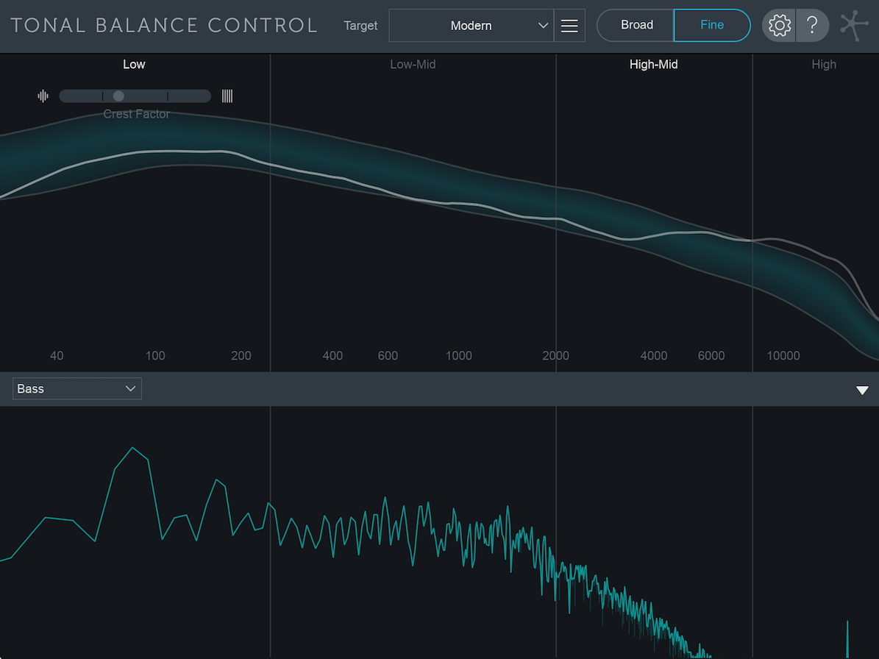Open the target preset hamburger menu
The height and width of the screenshot is (659, 879).
pyautogui.click(x=569, y=26)
